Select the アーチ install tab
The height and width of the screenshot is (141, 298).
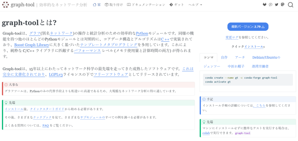[x=240, y=58]
